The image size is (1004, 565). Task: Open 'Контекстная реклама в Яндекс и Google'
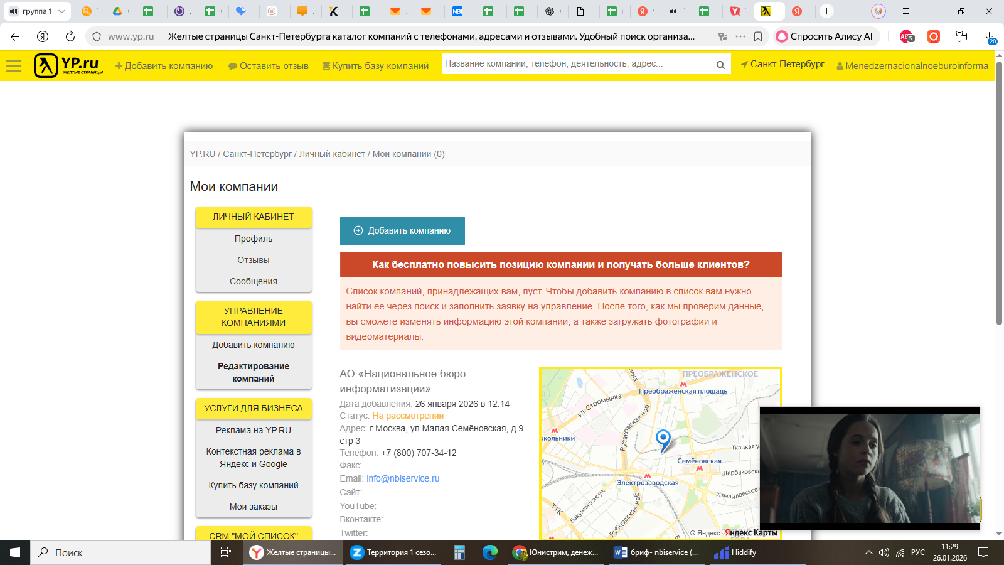(254, 458)
